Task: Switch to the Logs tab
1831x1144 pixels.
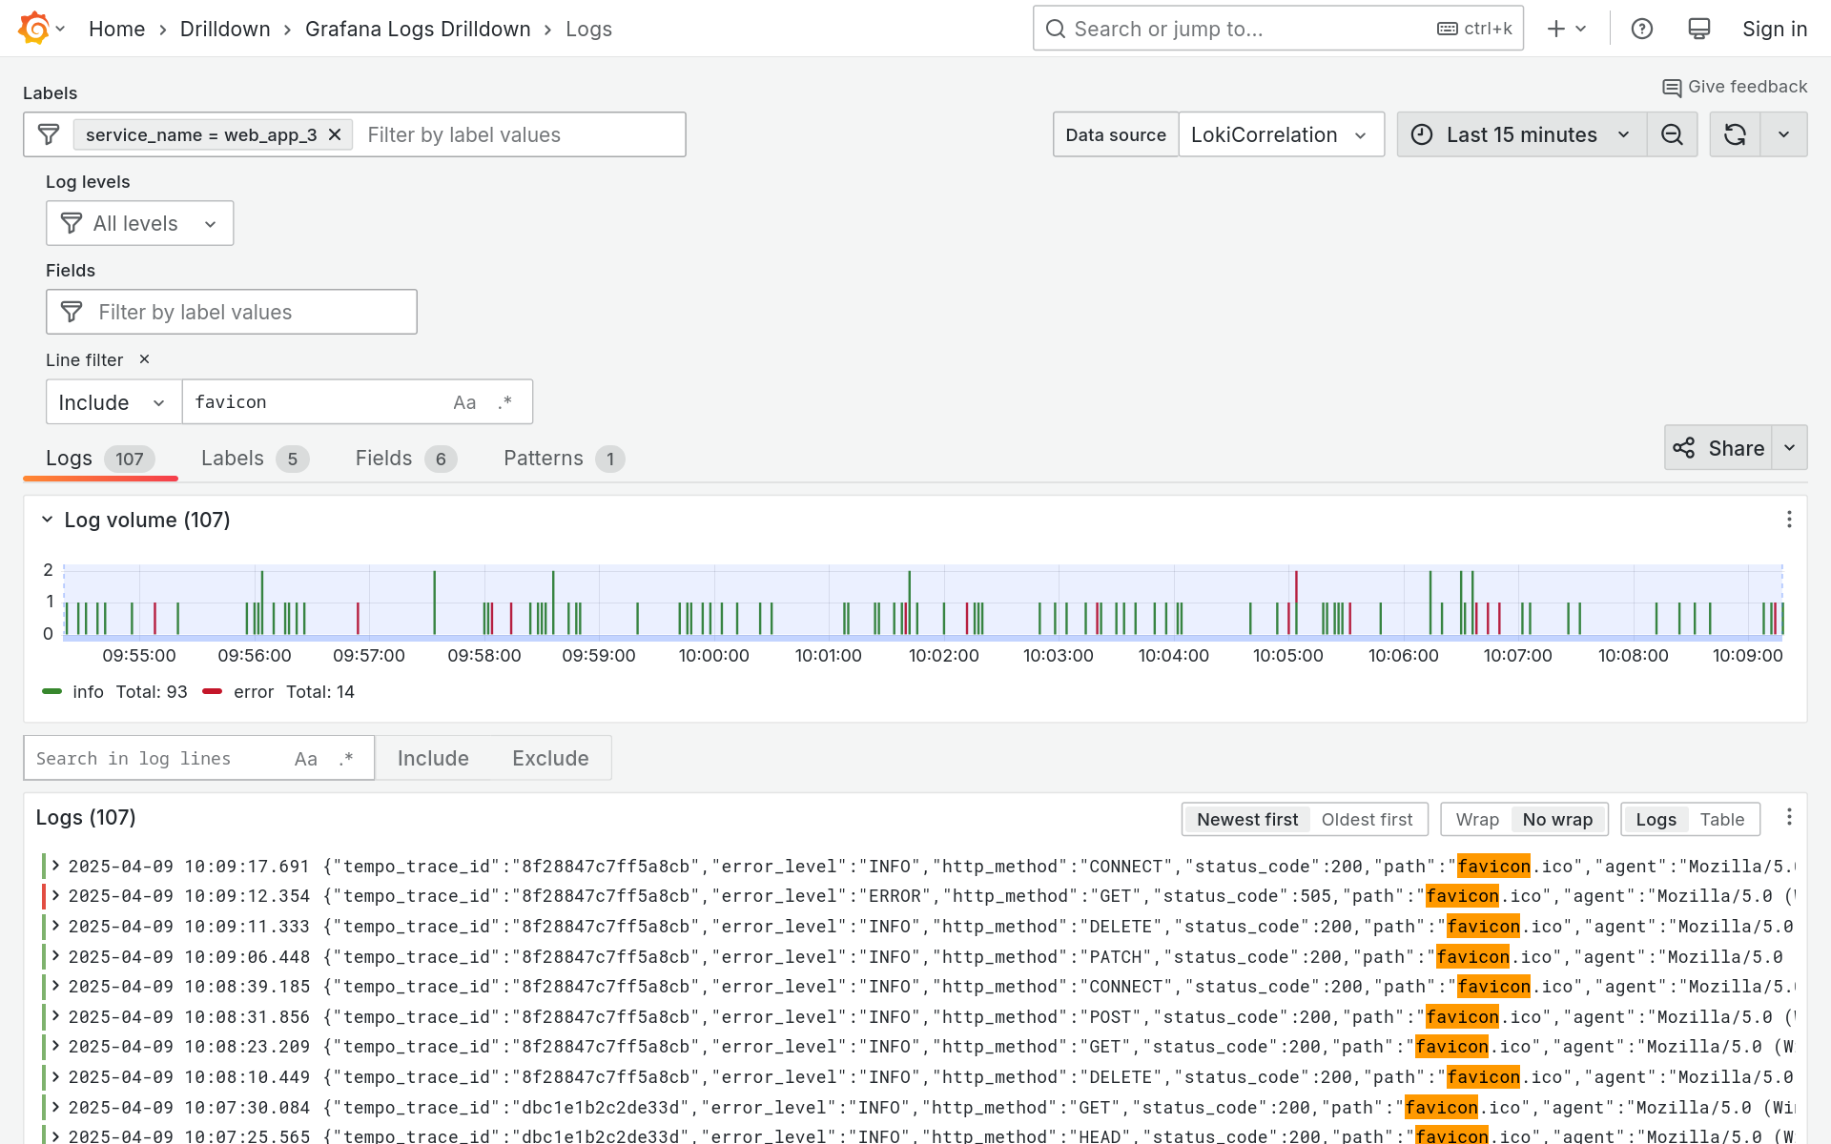Action: pos(99,459)
